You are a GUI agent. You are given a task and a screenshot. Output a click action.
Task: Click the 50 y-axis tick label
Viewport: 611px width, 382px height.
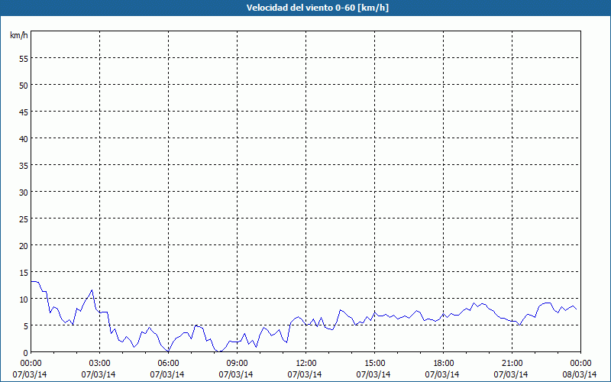pos(23,85)
